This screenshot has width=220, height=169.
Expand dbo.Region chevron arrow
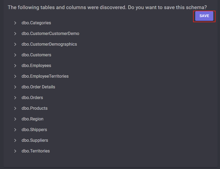point(15,119)
